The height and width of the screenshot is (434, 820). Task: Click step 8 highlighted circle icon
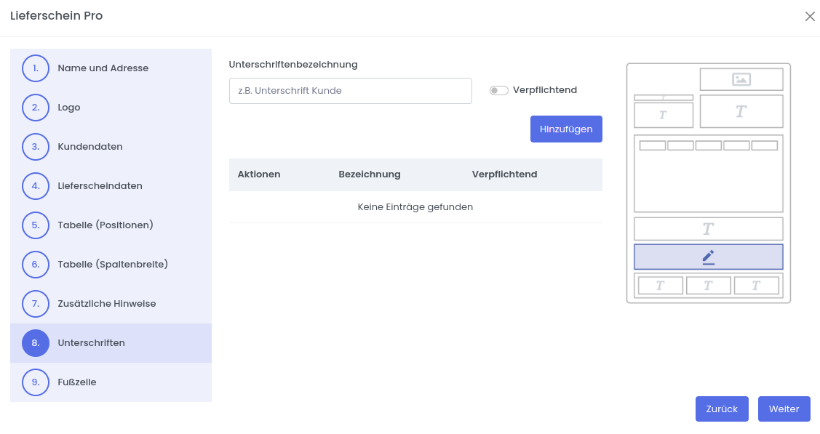point(36,343)
